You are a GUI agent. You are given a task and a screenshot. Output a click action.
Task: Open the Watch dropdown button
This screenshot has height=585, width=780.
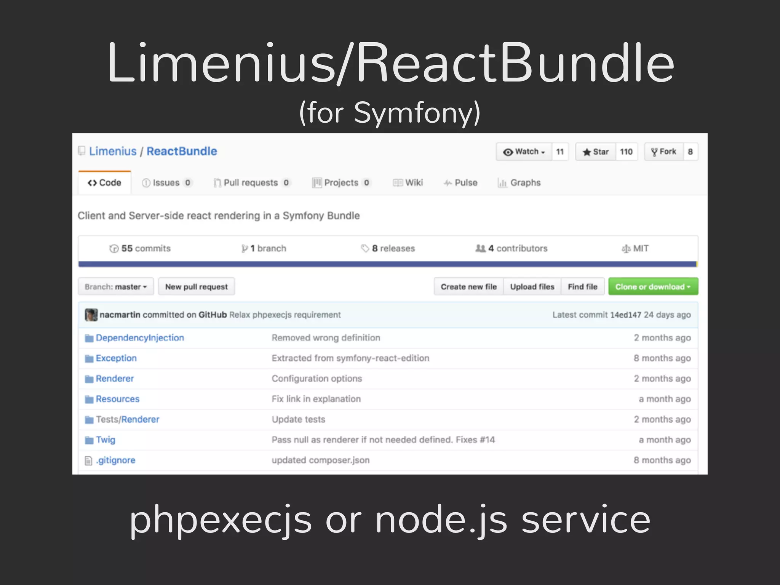524,152
